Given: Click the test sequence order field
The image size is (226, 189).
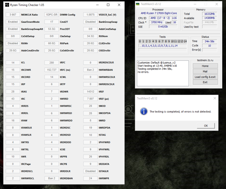Looking at the screenshot, I should (163, 46).
